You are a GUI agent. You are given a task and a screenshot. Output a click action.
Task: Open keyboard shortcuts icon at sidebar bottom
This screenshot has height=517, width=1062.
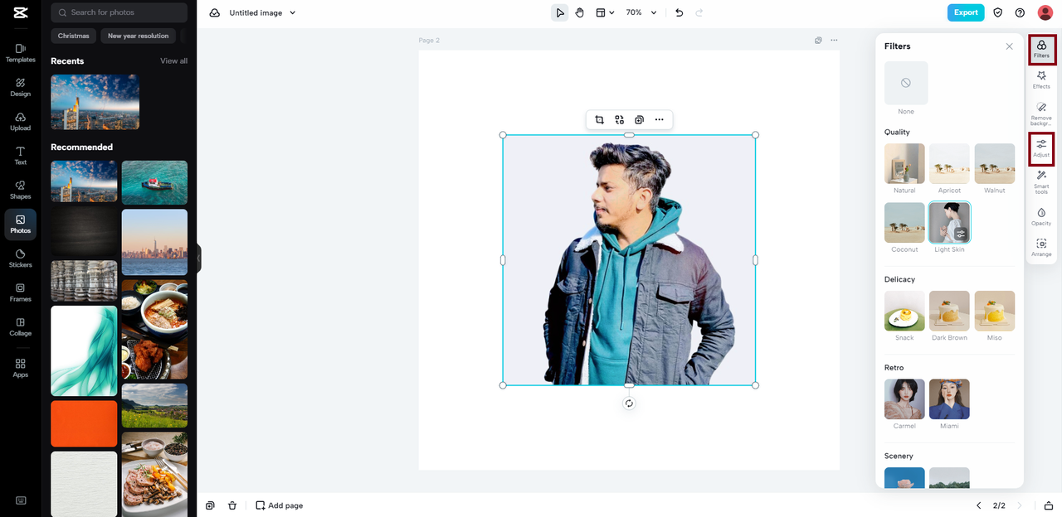21,500
